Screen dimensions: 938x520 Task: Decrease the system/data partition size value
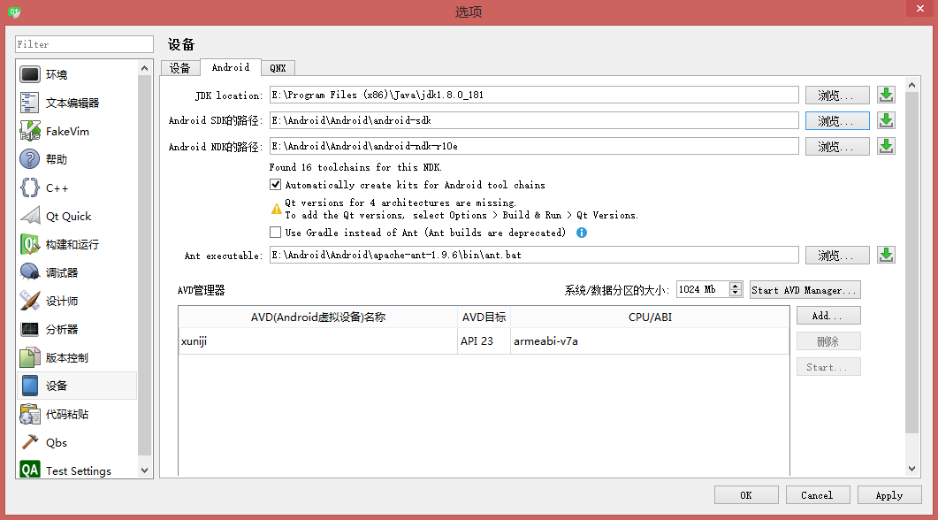[x=736, y=294]
